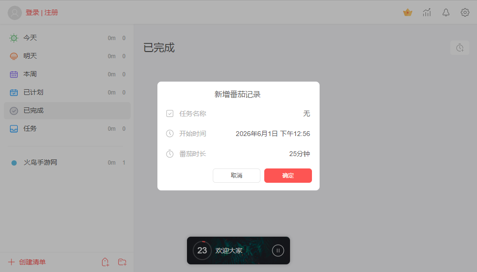477x272 pixels.
Task: Click the 任务名称 label
Action: click(193, 114)
